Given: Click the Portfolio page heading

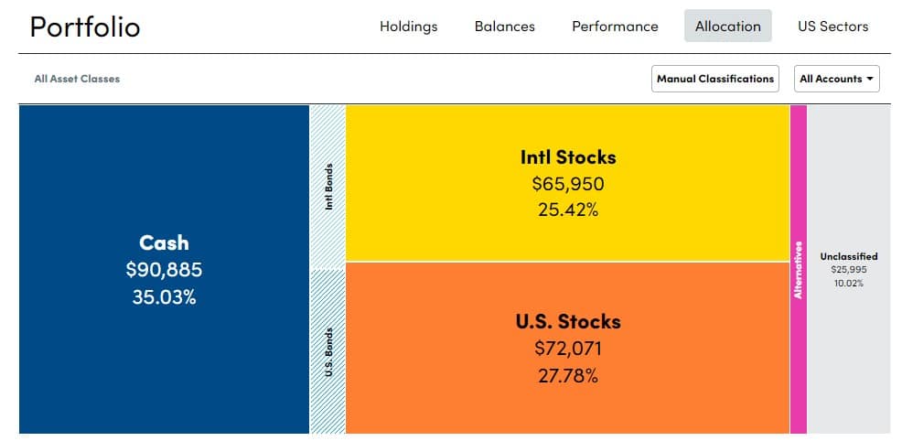Looking at the screenshot, I should pyautogui.click(x=85, y=27).
